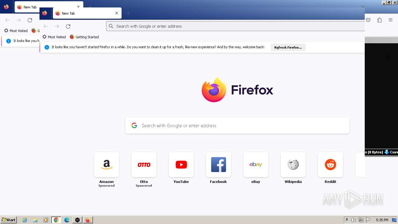Open Windows Explorer from the taskbar
The image size is (398, 224).
pyautogui.click(x=35, y=220)
